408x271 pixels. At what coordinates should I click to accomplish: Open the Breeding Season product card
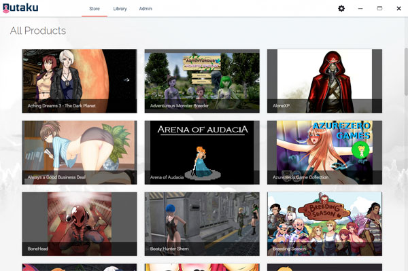(x=324, y=224)
